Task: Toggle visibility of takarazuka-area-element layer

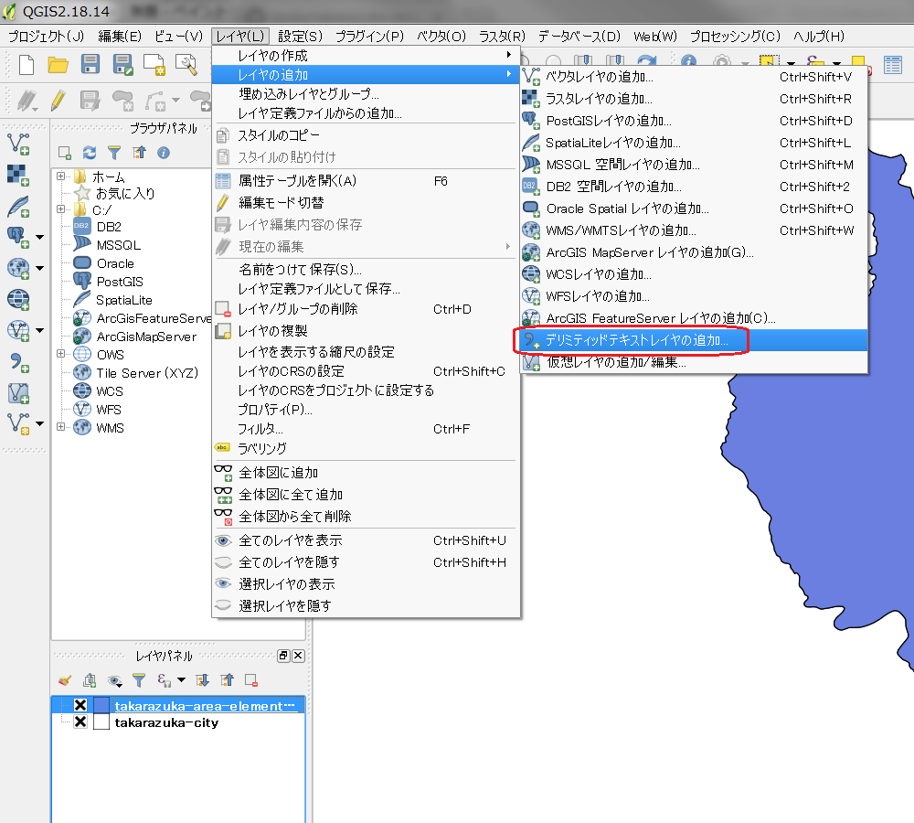Action: 80,705
